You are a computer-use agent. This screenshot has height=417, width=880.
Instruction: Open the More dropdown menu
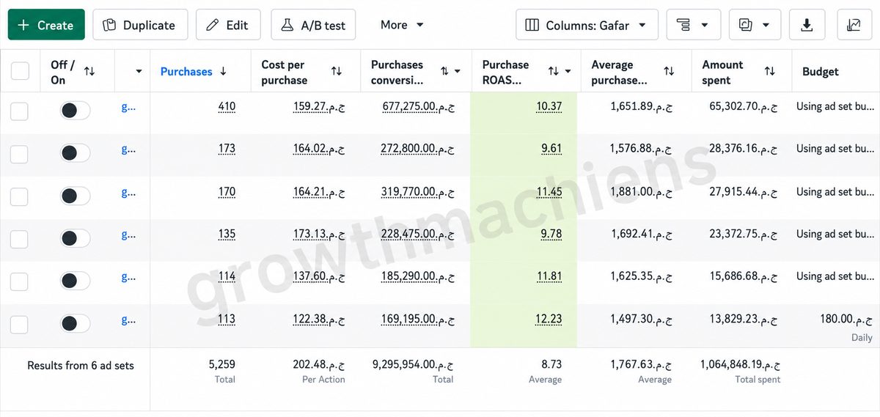402,25
